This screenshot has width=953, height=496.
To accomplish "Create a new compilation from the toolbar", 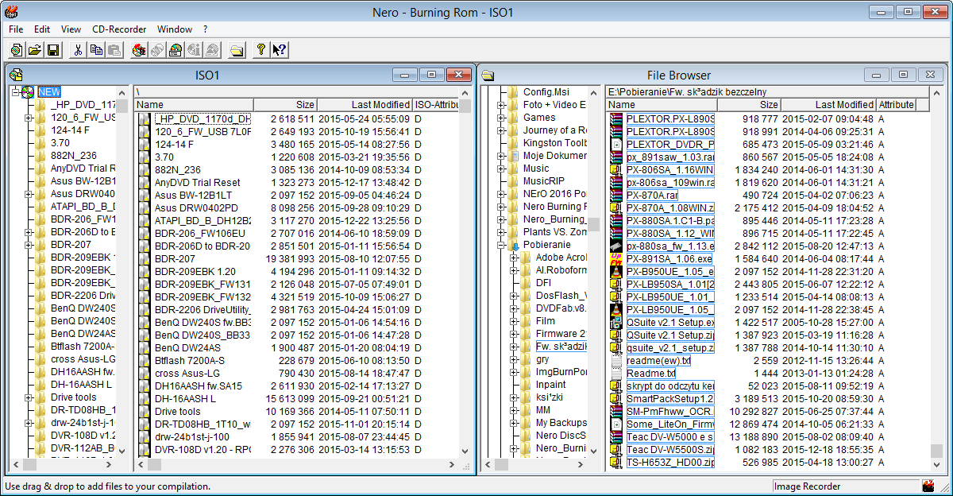I will coord(17,50).
